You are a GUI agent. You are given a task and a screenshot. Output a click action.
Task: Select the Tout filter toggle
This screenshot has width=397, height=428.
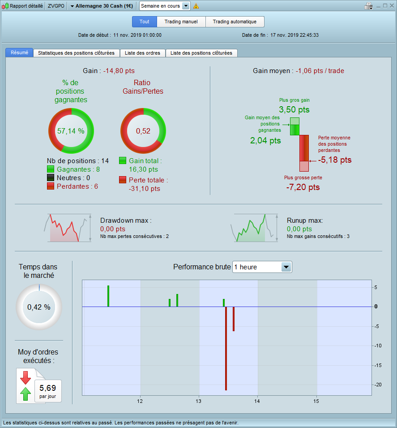pos(145,22)
